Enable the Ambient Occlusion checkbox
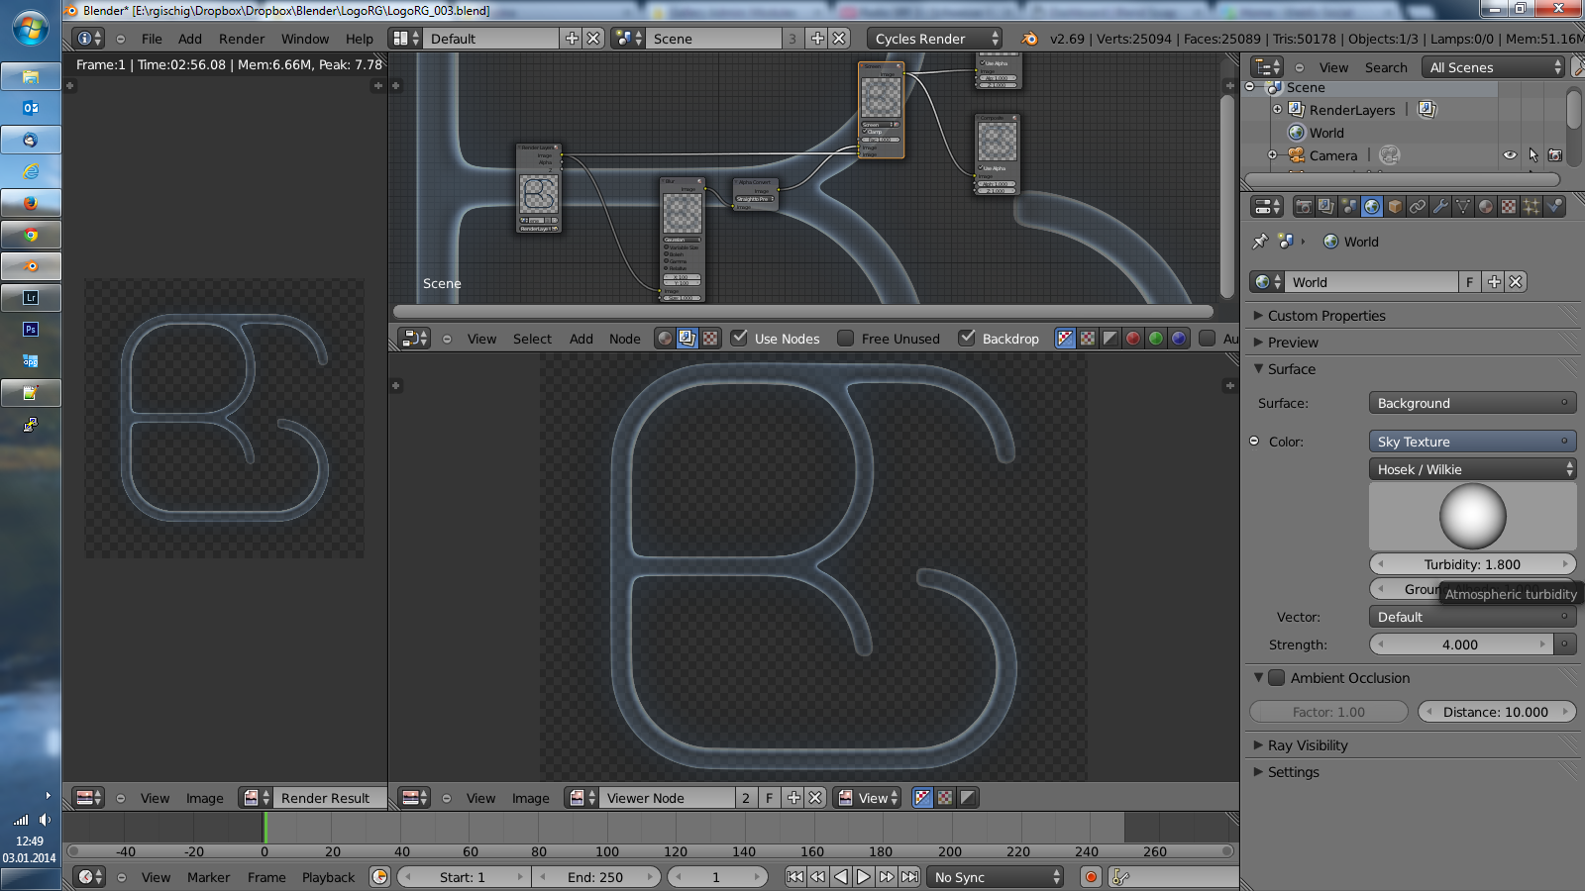 pos(1277,678)
